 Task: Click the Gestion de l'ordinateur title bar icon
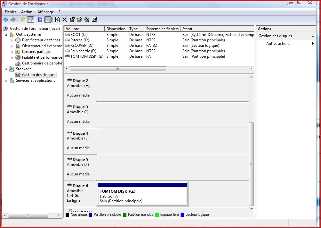click(4, 4)
